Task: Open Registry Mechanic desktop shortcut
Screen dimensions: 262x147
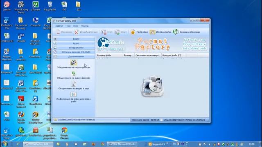Action: 7,54
